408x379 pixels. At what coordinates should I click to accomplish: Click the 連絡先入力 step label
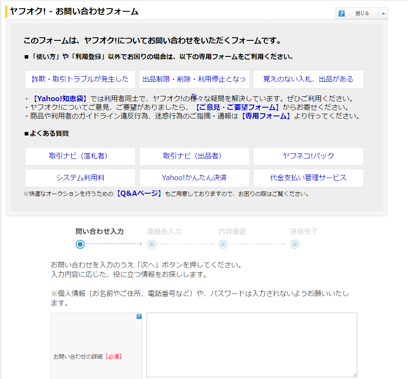pos(164,231)
